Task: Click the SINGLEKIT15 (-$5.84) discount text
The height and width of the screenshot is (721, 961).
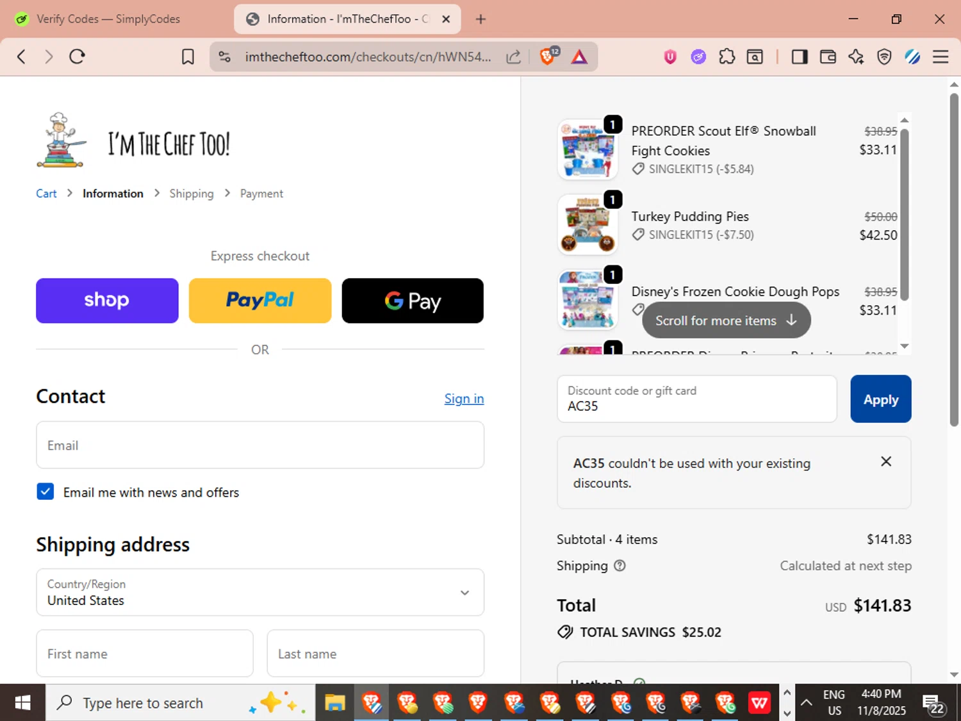Action: pos(701,169)
